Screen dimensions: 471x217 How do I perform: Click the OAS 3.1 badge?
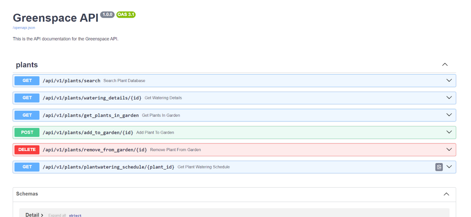coord(126,14)
